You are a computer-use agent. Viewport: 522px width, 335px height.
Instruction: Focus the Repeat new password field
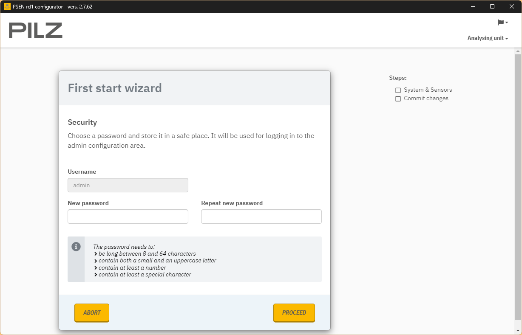(x=261, y=217)
